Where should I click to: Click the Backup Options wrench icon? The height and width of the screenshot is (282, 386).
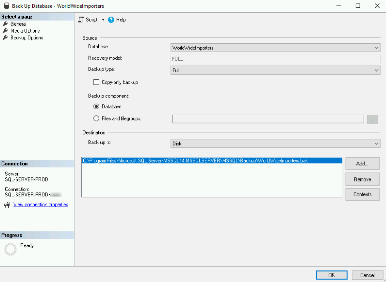[5, 37]
